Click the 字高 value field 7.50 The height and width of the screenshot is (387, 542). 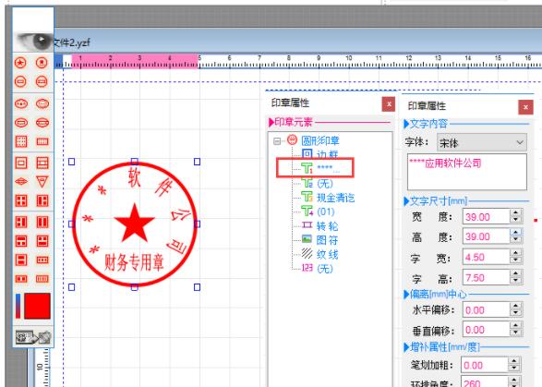pyautogui.click(x=486, y=277)
